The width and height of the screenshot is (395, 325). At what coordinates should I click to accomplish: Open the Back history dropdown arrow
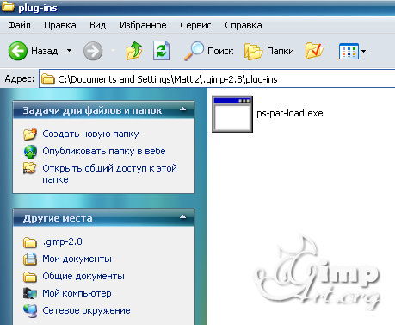[69, 50]
